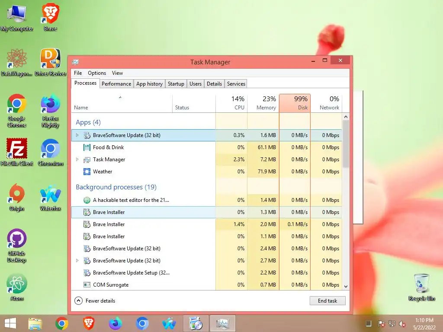Click Atom text editor process icon

click(87, 200)
